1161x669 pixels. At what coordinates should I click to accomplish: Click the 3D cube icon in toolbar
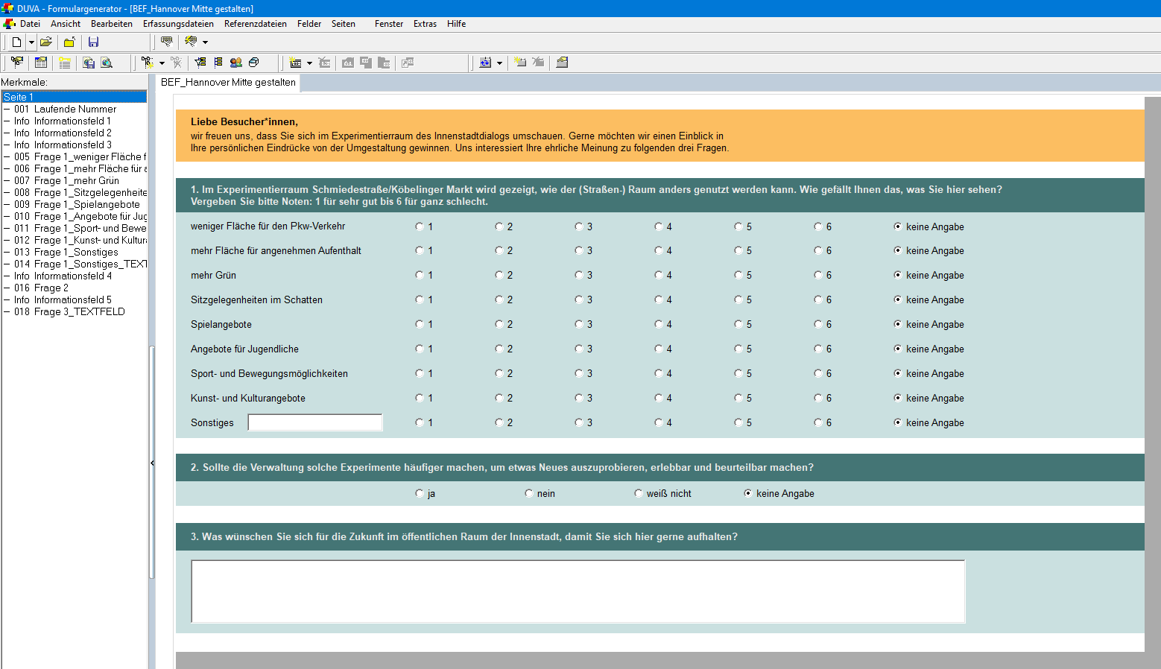(254, 63)
